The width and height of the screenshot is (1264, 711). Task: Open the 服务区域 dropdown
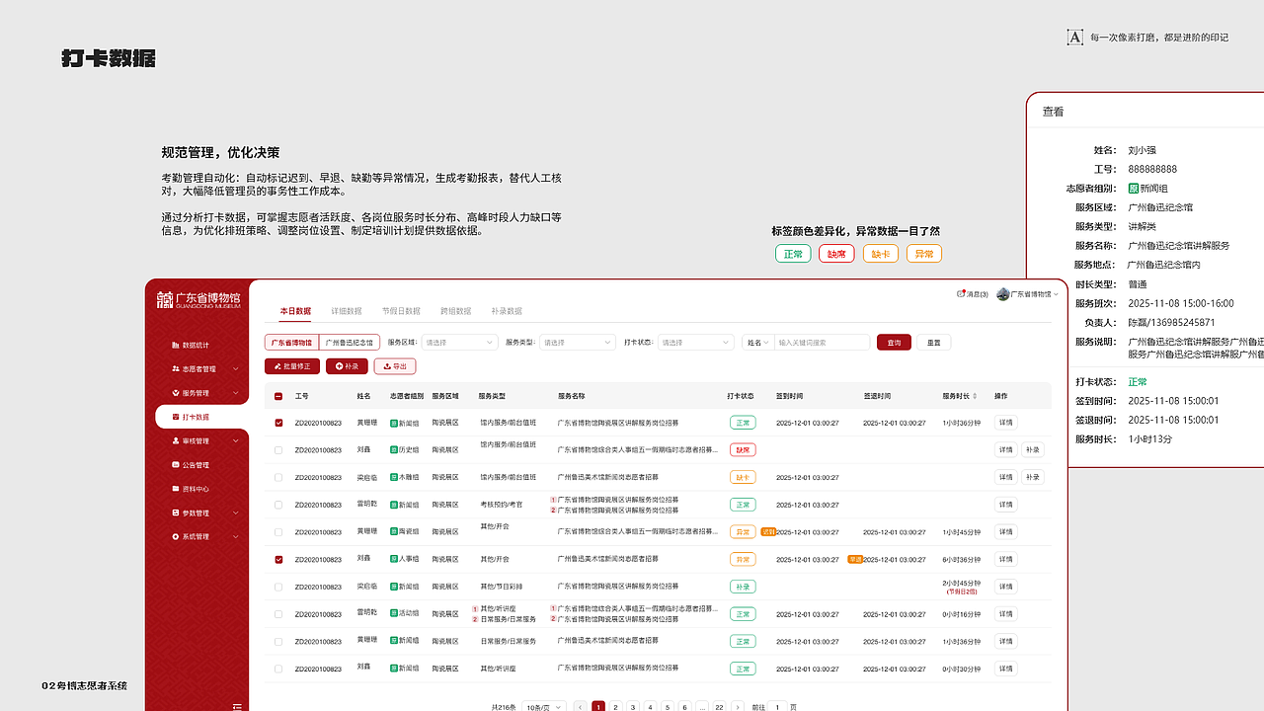pyautogui.click(x=459, y=343)
